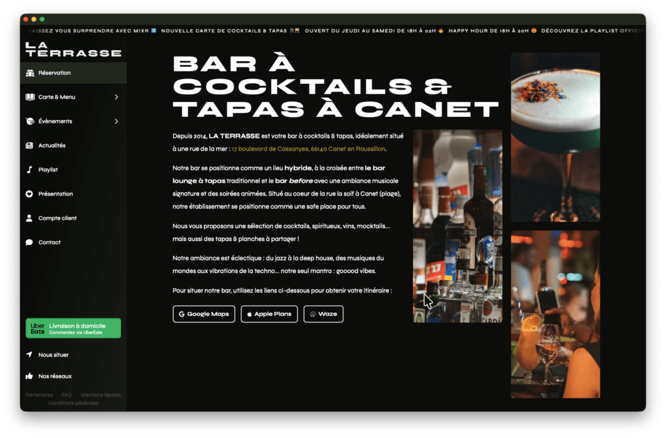Viewport: 666px width, 438px height.
Task: Expand the Évènements submenu chevron
Action: pos(118,121)
